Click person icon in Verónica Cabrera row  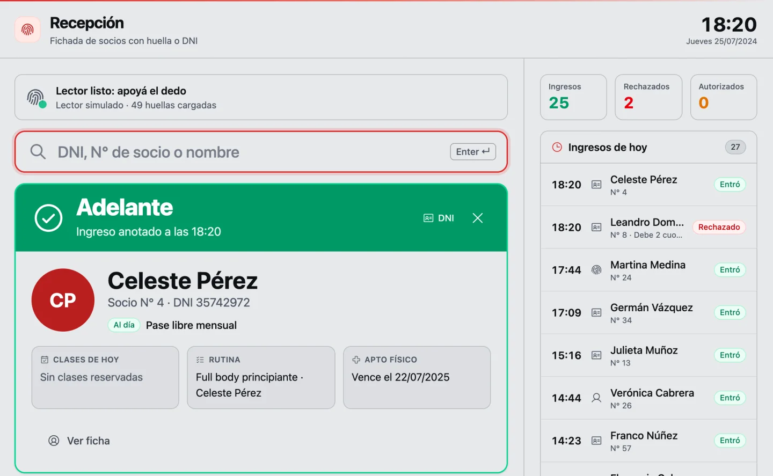pyautogui.click(x=596, y=398)
